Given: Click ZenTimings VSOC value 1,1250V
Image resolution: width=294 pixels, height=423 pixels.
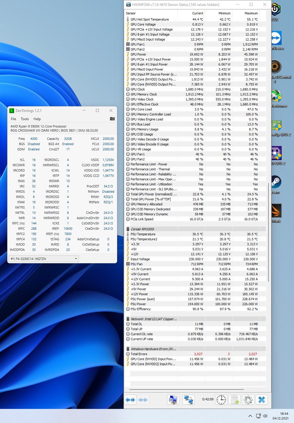Looking at the screenshot, I should (108, 160).
